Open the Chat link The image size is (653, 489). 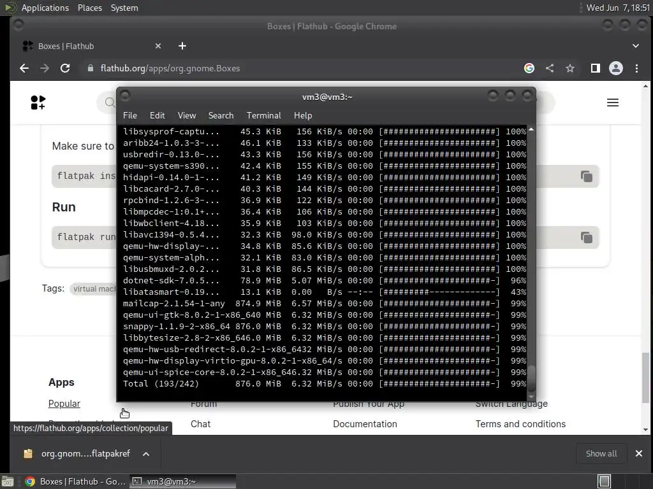200,424
